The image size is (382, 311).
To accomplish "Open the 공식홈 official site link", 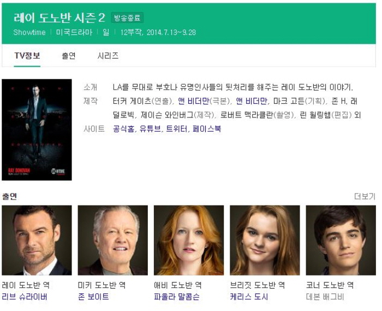I will tap(123, 129).
